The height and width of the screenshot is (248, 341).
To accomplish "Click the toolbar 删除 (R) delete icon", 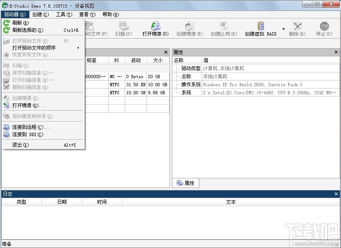I will [297, 26].
